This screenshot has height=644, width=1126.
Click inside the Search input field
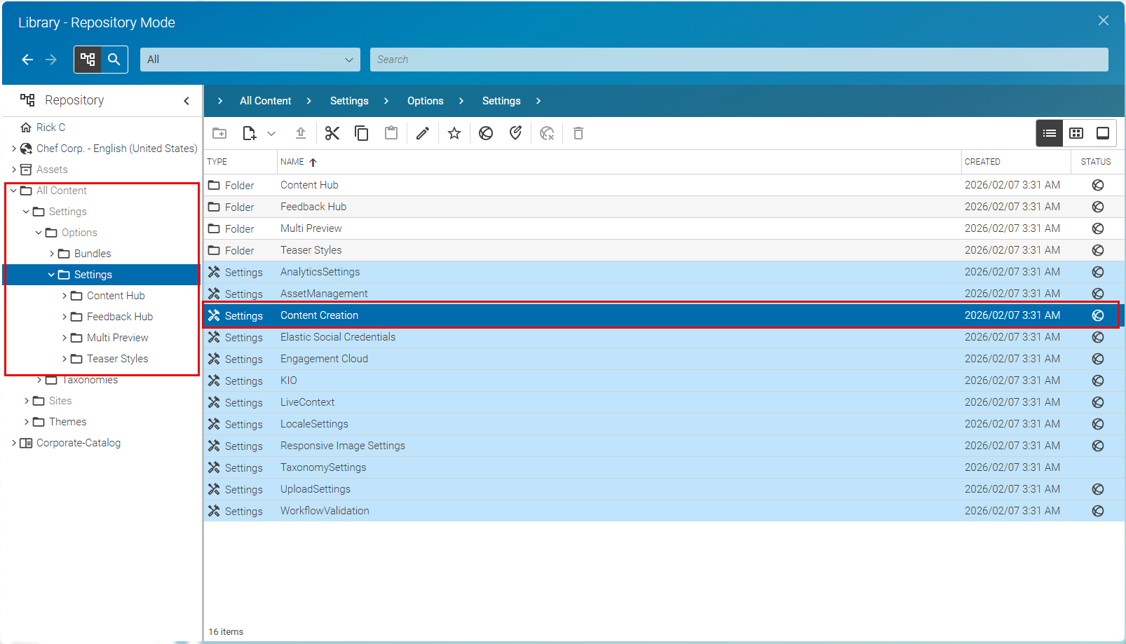[x=736, y=60]
